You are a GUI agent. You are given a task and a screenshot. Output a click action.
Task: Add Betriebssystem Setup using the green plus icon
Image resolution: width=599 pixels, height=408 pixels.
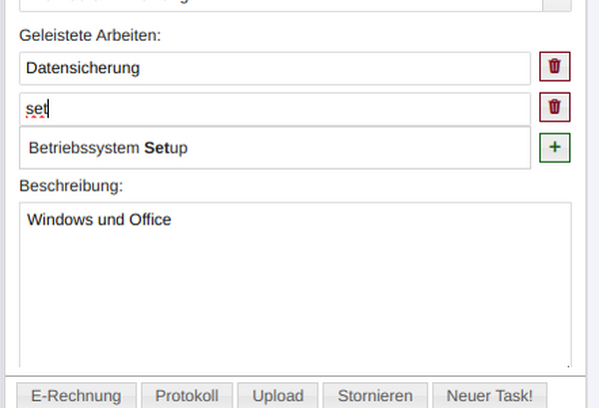coord(555,148)
